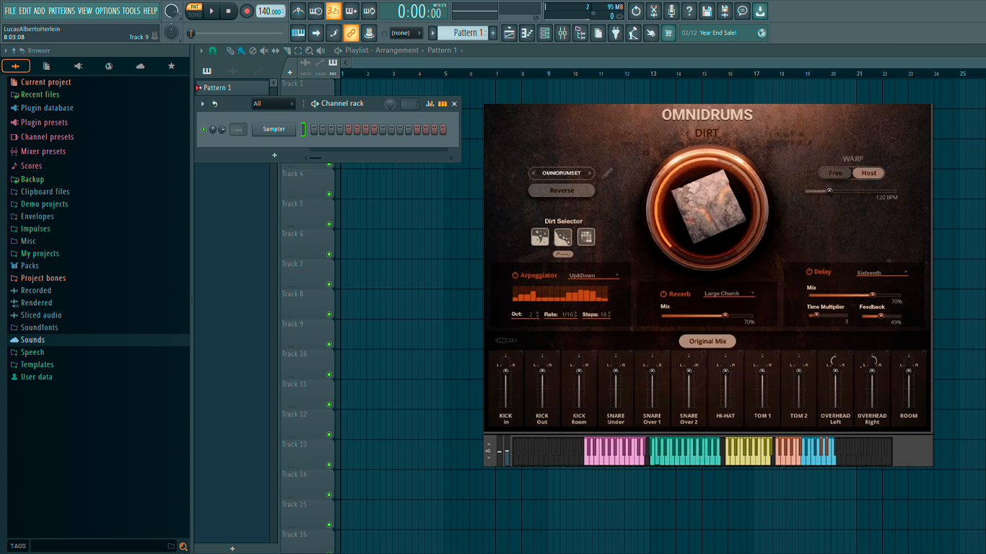Open the OMNIDRUMSET preset selector
The image size is (986, 554).
[x=562, y=173]
